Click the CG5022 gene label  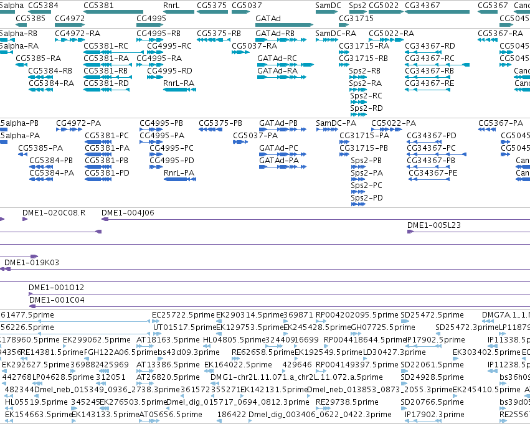(384, 6)
